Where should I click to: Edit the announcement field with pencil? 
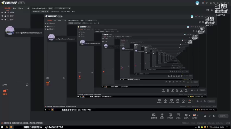62,8
